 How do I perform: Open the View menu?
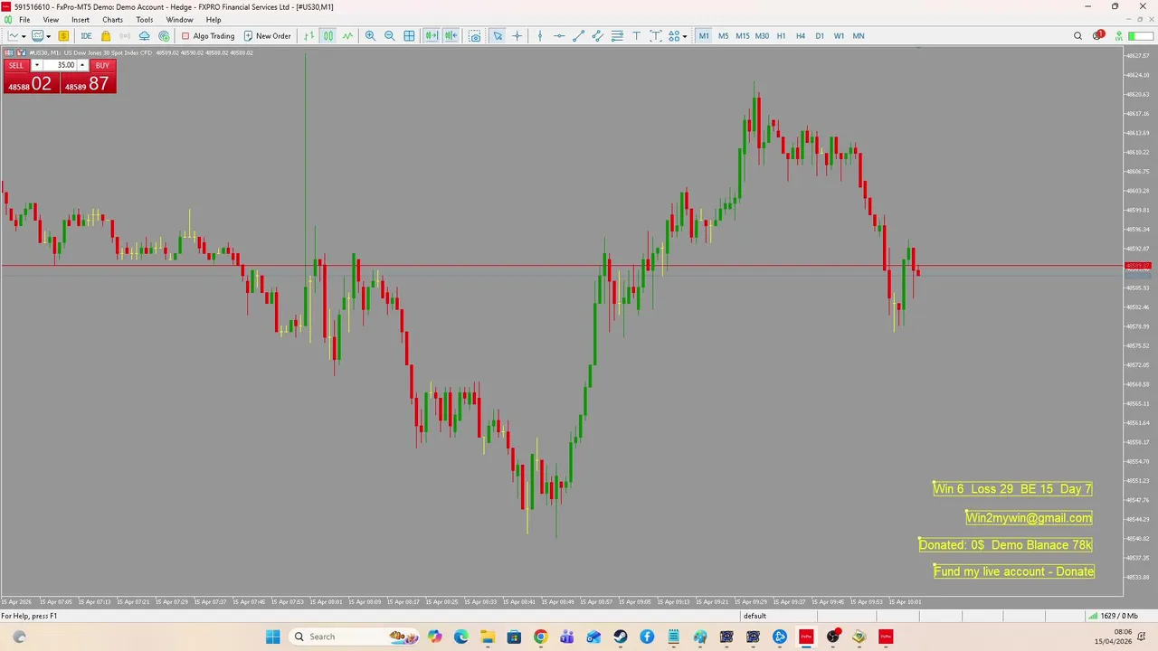(51, 20)
